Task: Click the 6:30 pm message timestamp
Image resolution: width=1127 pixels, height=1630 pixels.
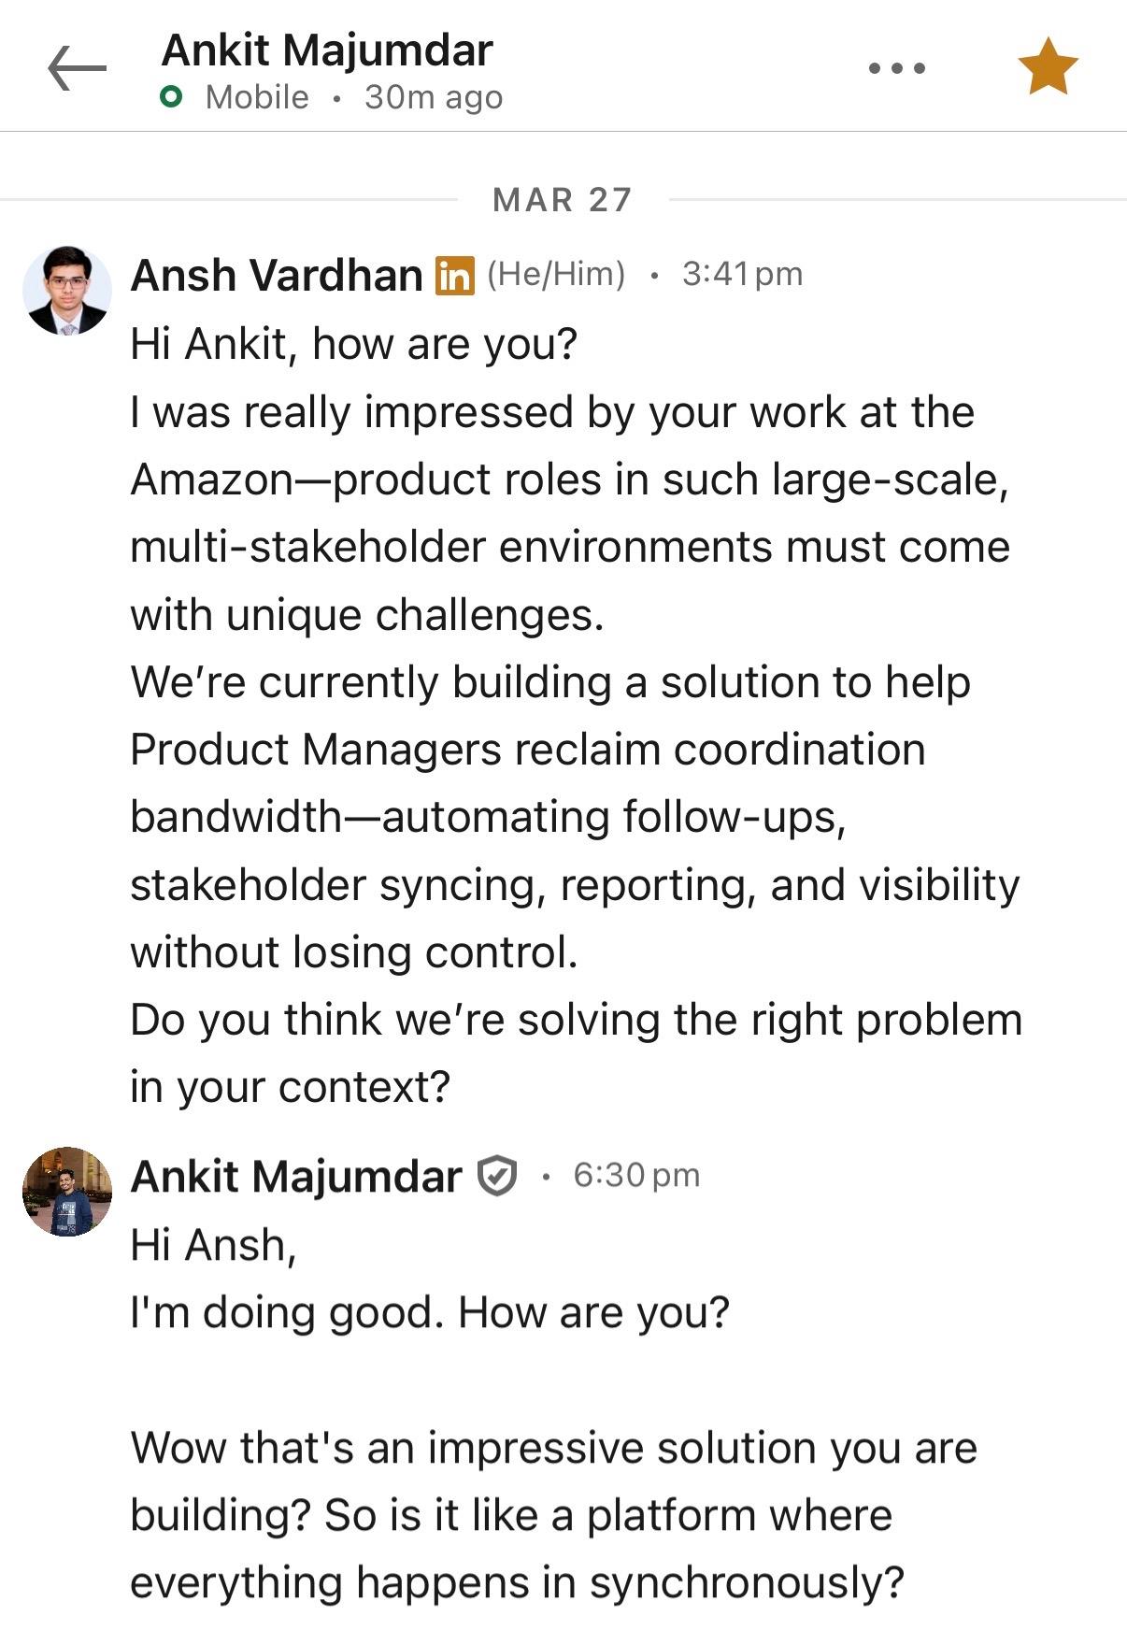Action: point(636,1176)
